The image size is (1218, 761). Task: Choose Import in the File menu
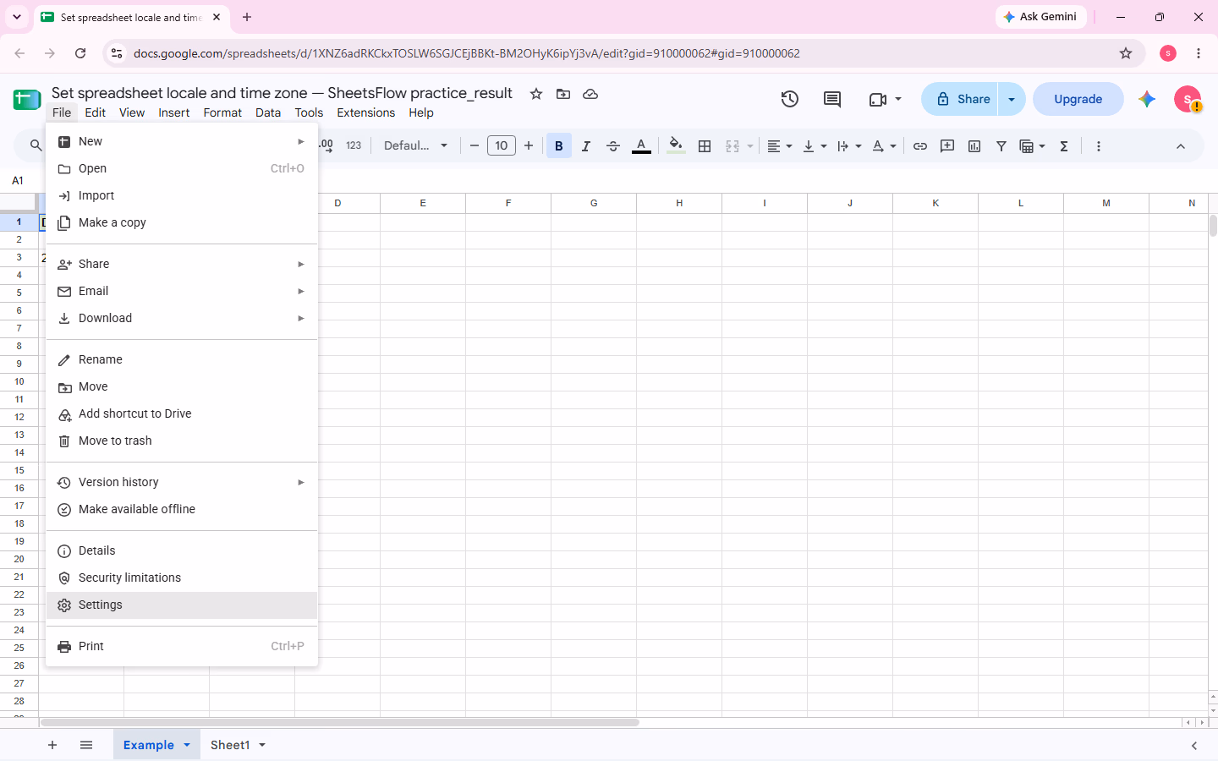[x=182, y=195]
